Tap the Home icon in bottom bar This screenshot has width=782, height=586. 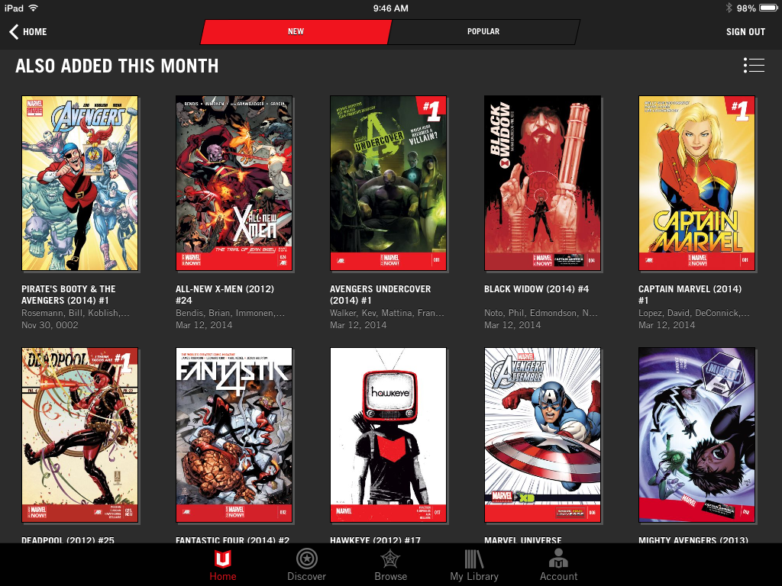point(223,559)
